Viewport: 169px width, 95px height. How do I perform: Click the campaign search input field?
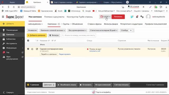click(78, 35)
